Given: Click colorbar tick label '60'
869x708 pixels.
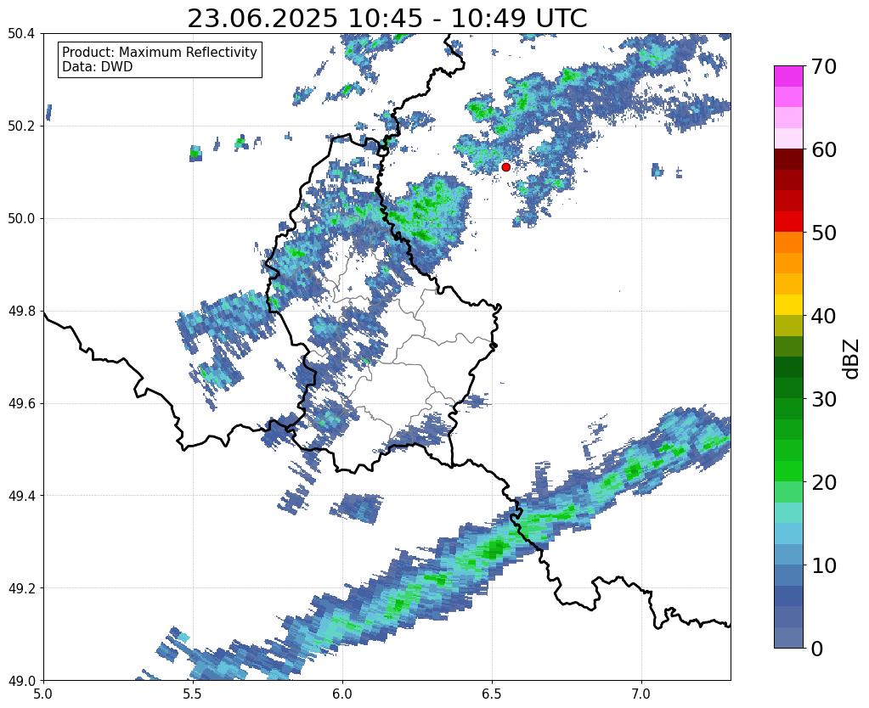Looking at the screenshot, I should point(822,149).
